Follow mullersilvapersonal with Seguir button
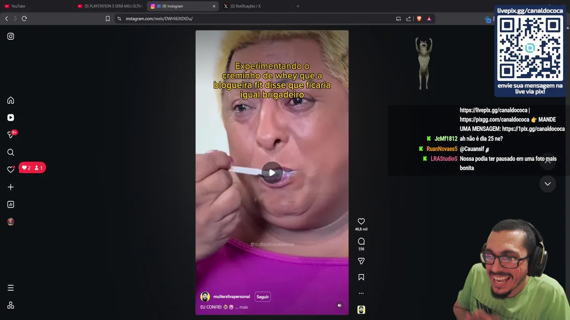Image resolution: width=570 pixels, height=320 pixels. pyautogui.click(x=263, y=297)
